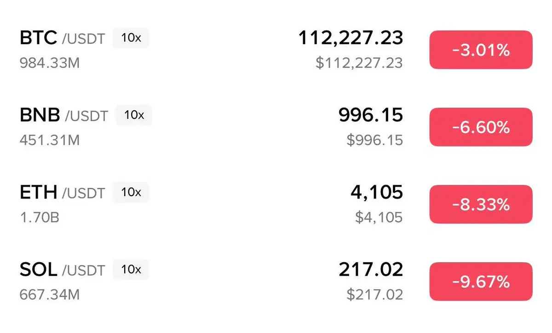Screen dimensions: 552x333
Task: Click the $996.15 fiat value for BNB
Action: (375, 140)
